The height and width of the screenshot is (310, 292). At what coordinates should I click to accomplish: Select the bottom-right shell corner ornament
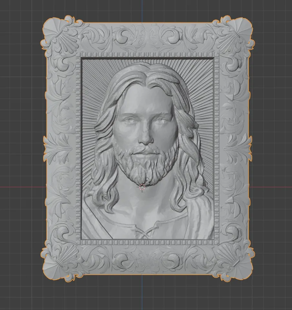tap(235, 261)
